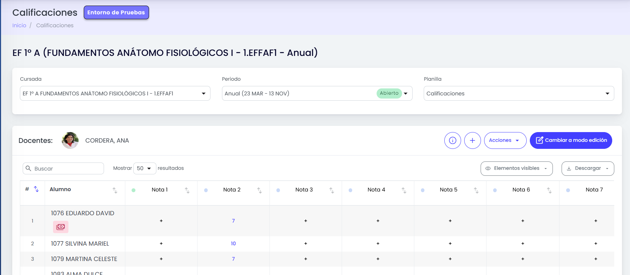Image resolution: width=630 pixels, height=275 pixels.
Task: Open the Descargar download menu
Action: click(x=587, y=168)
